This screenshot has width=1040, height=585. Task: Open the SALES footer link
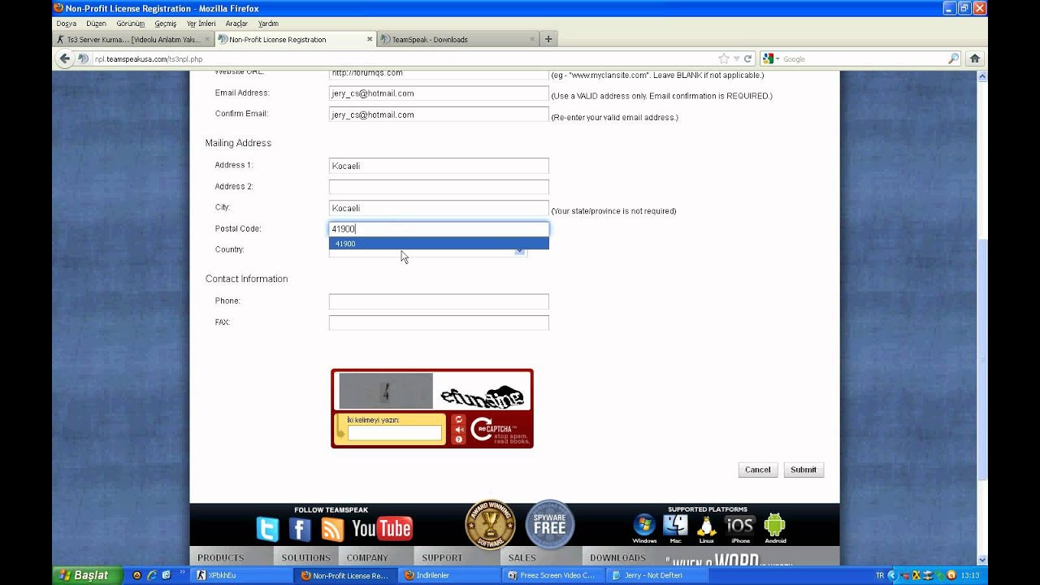[522, 557]
